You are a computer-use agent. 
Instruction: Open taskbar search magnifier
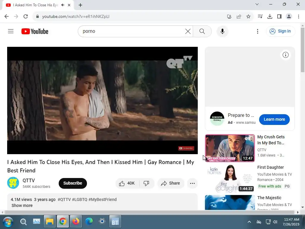click(x=23, y=222)
